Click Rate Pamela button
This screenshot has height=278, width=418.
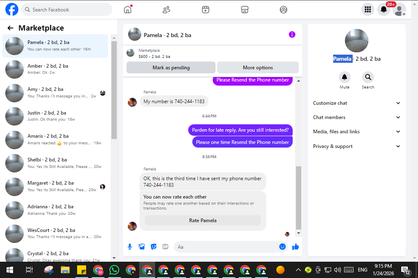[202, 221]
